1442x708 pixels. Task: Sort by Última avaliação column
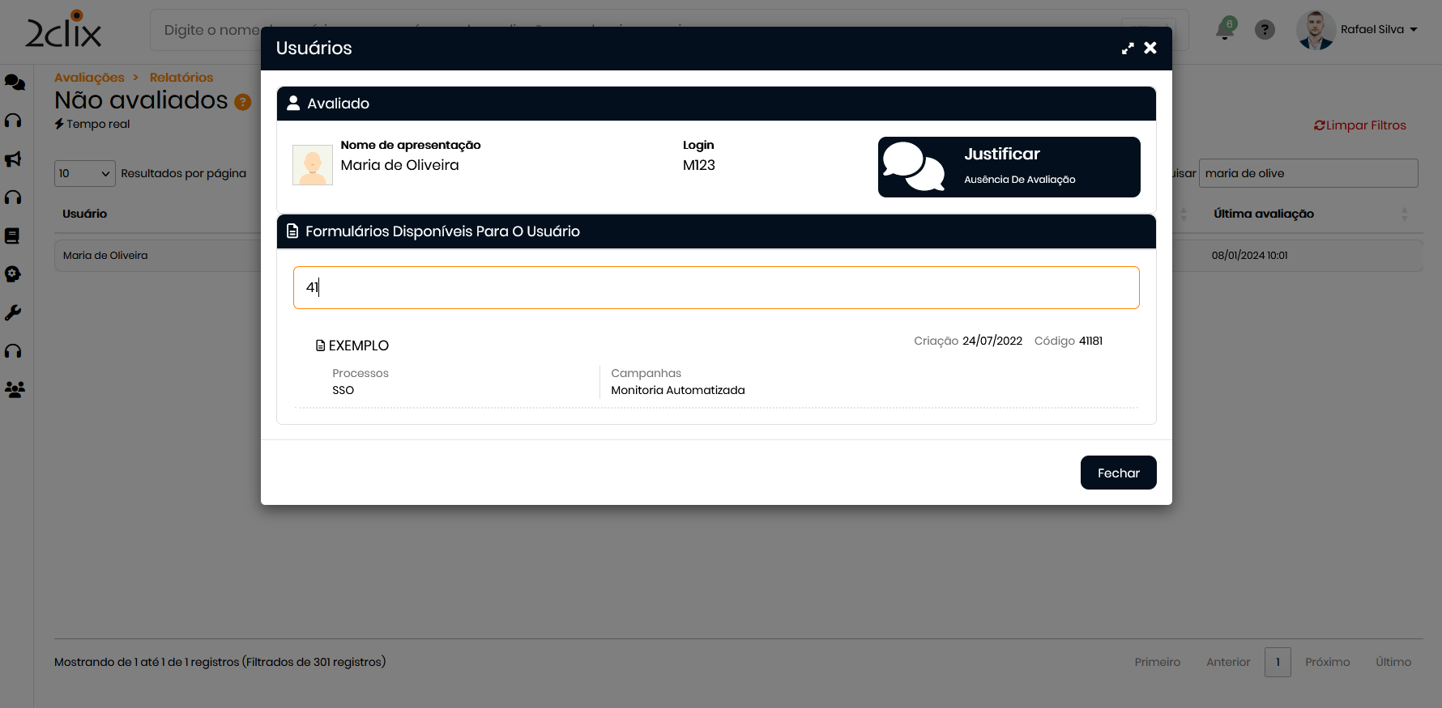point(1264,214)
